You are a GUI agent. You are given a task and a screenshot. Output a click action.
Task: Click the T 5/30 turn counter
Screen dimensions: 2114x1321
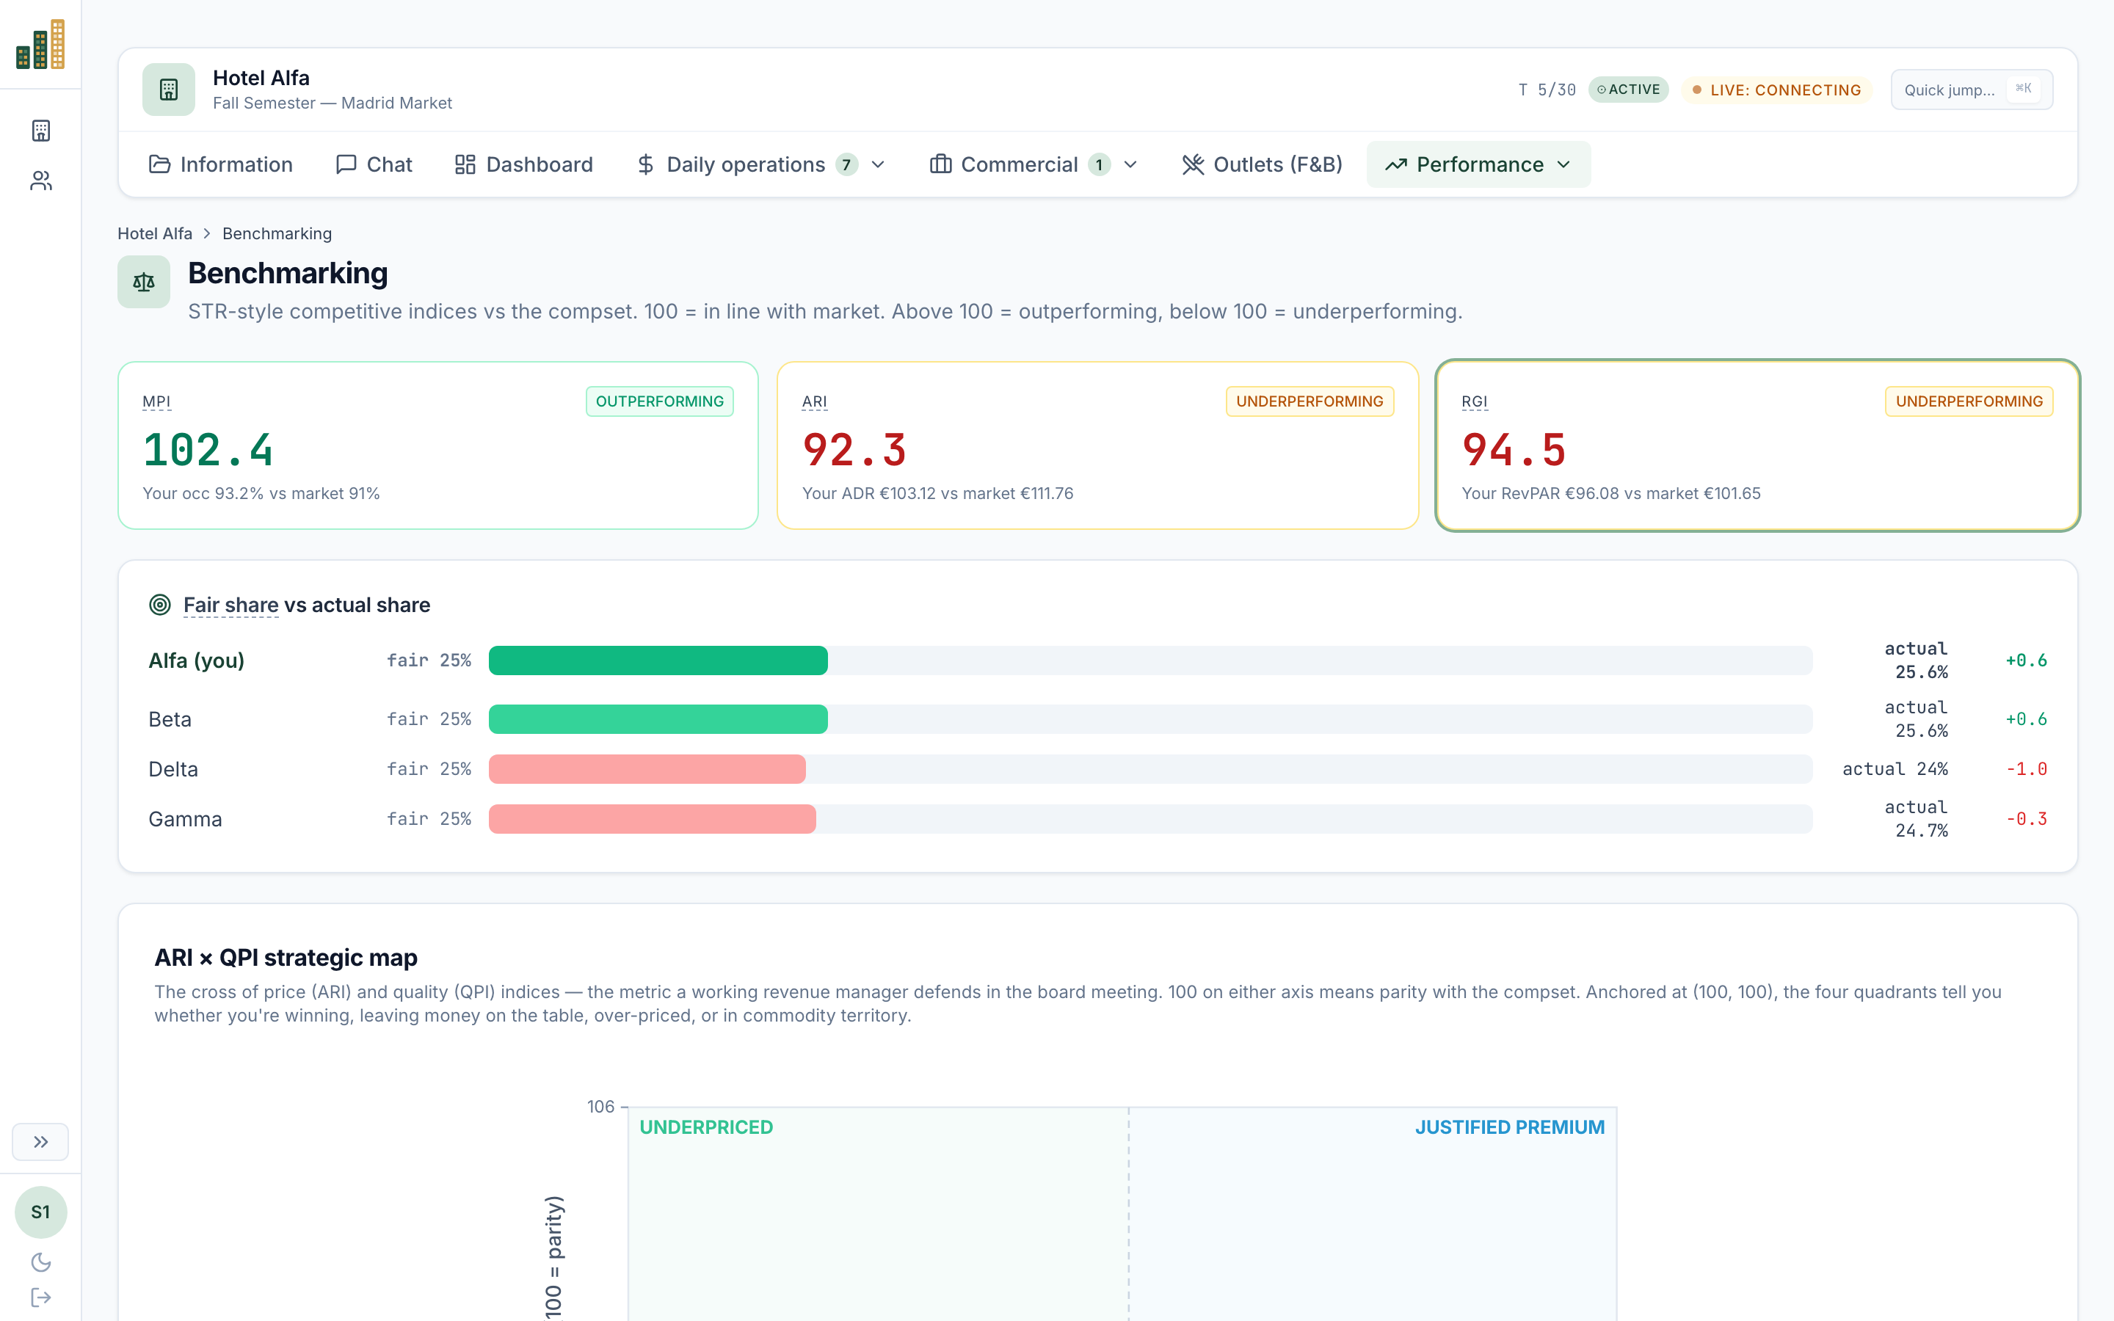(1547, 90)
